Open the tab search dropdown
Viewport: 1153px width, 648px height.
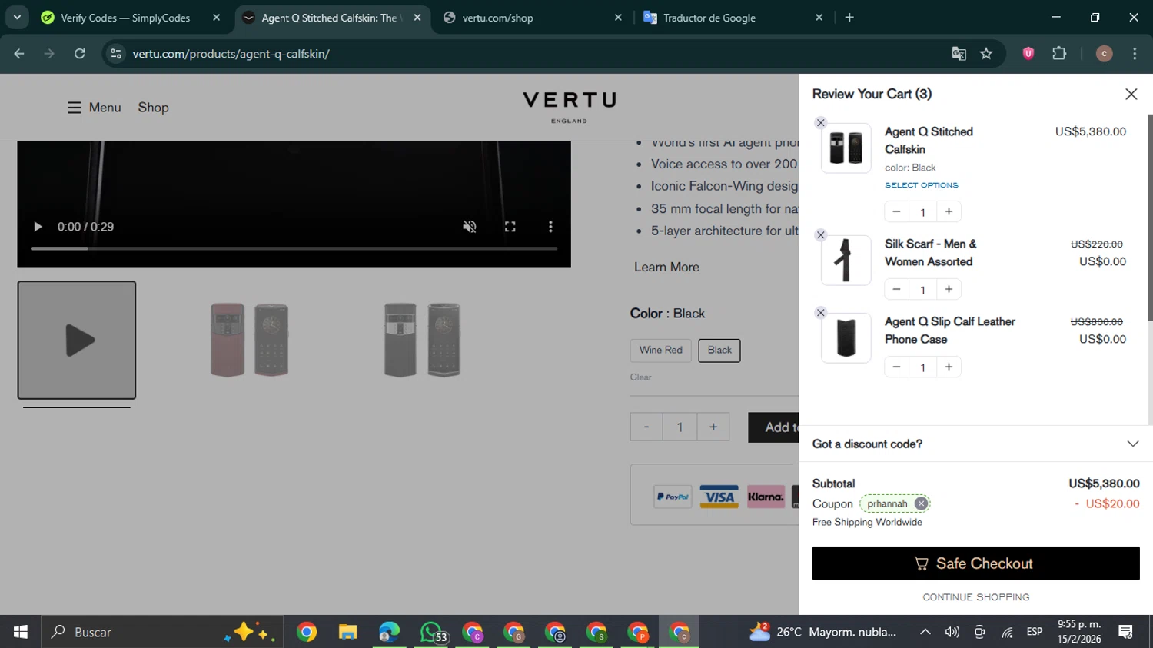click(x=16, y=17)
